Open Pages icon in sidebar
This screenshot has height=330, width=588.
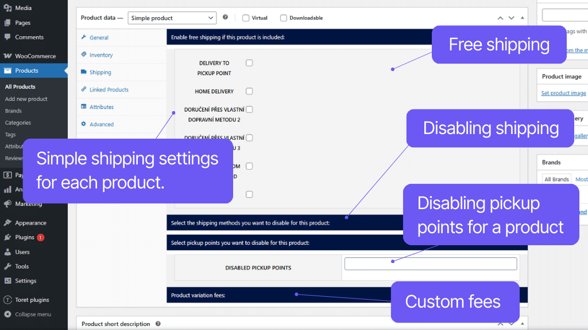coord(7,23)
